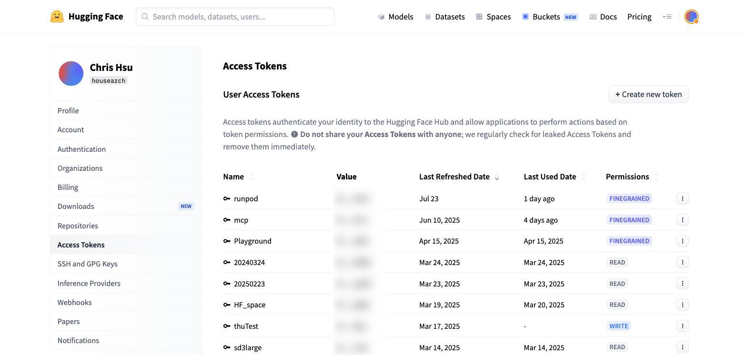Click the Chris Hsu profile avatar in the sidebar
This screenshot has width=747, height=355.
[x=71, y=73]
